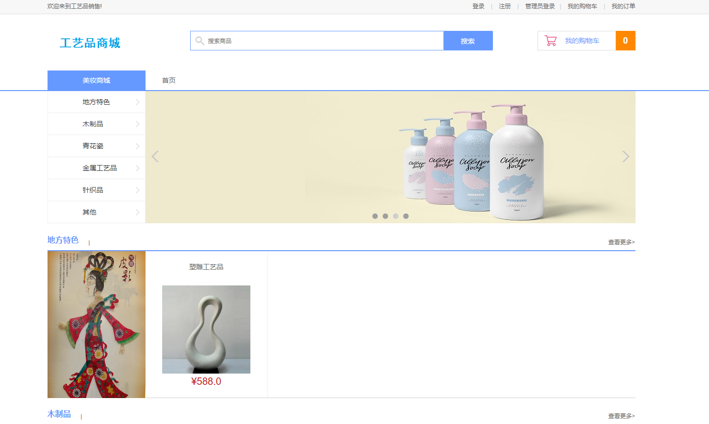Open the 注册 registration link

(504, 6)
